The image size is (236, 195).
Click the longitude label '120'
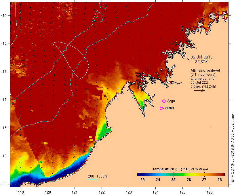[x=48, y=192]
